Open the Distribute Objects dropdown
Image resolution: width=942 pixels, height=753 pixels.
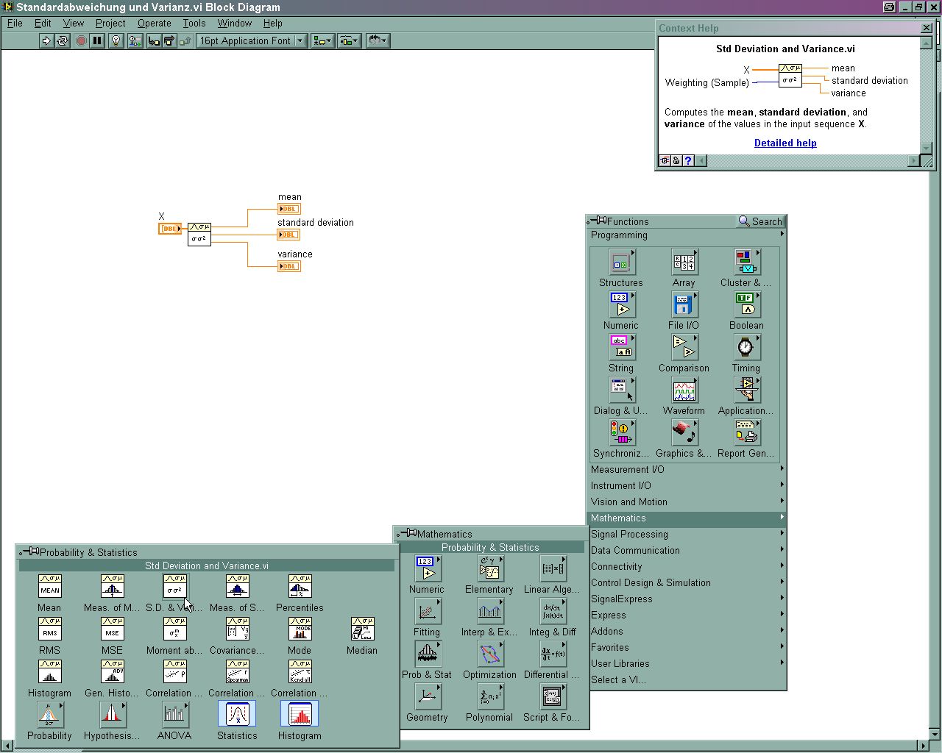pos(348,41)
